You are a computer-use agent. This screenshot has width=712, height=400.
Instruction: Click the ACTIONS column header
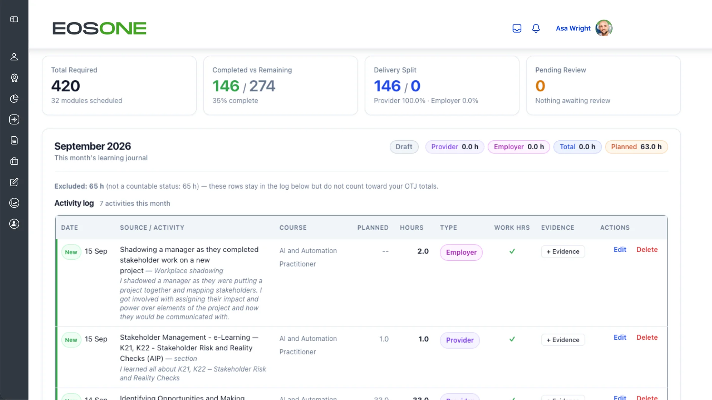(615, 227)
